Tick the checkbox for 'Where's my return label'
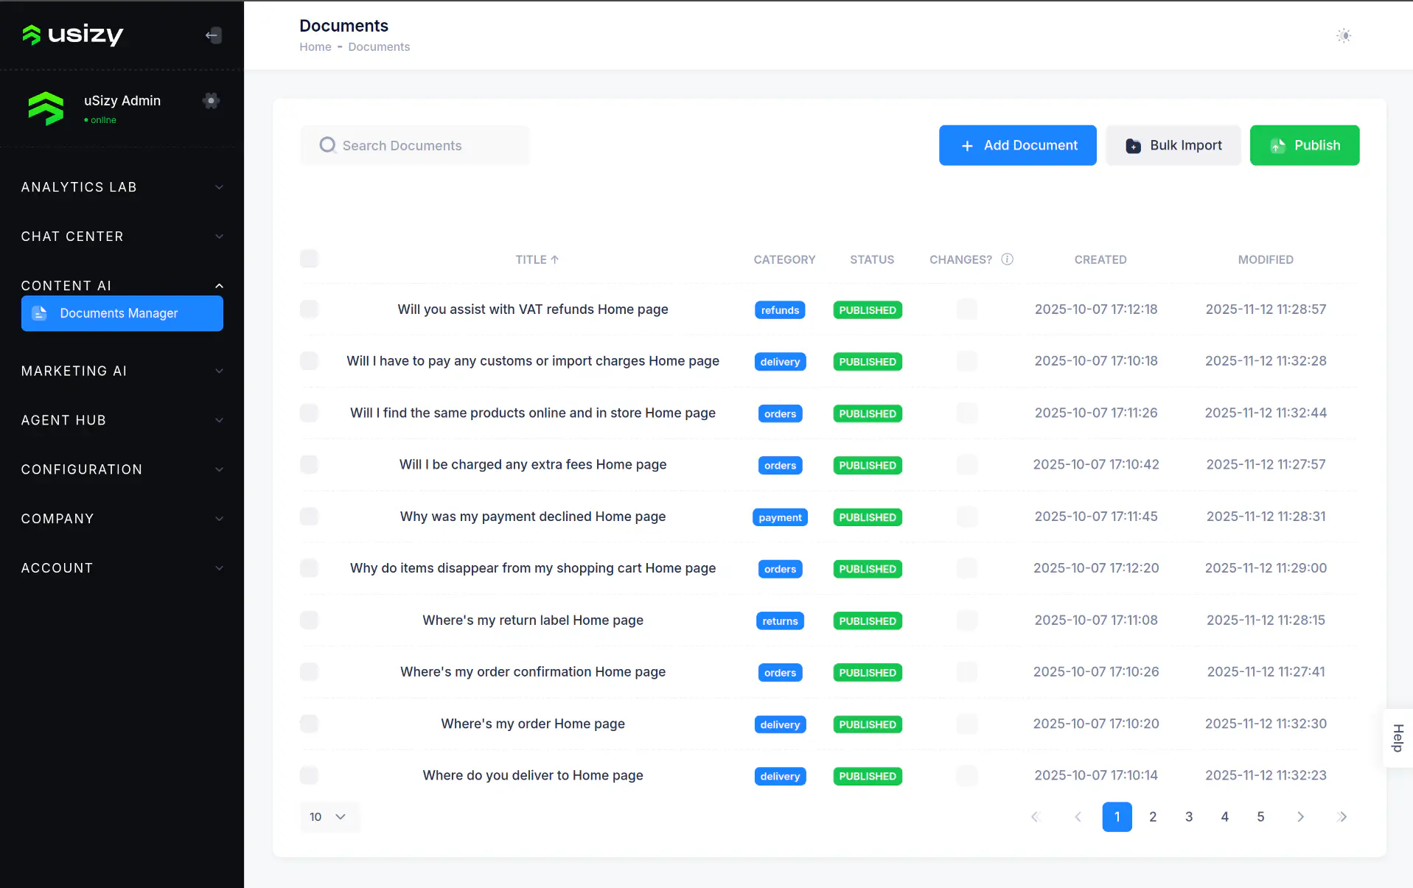The image size is (1413, 888). [x=309, y=620]
